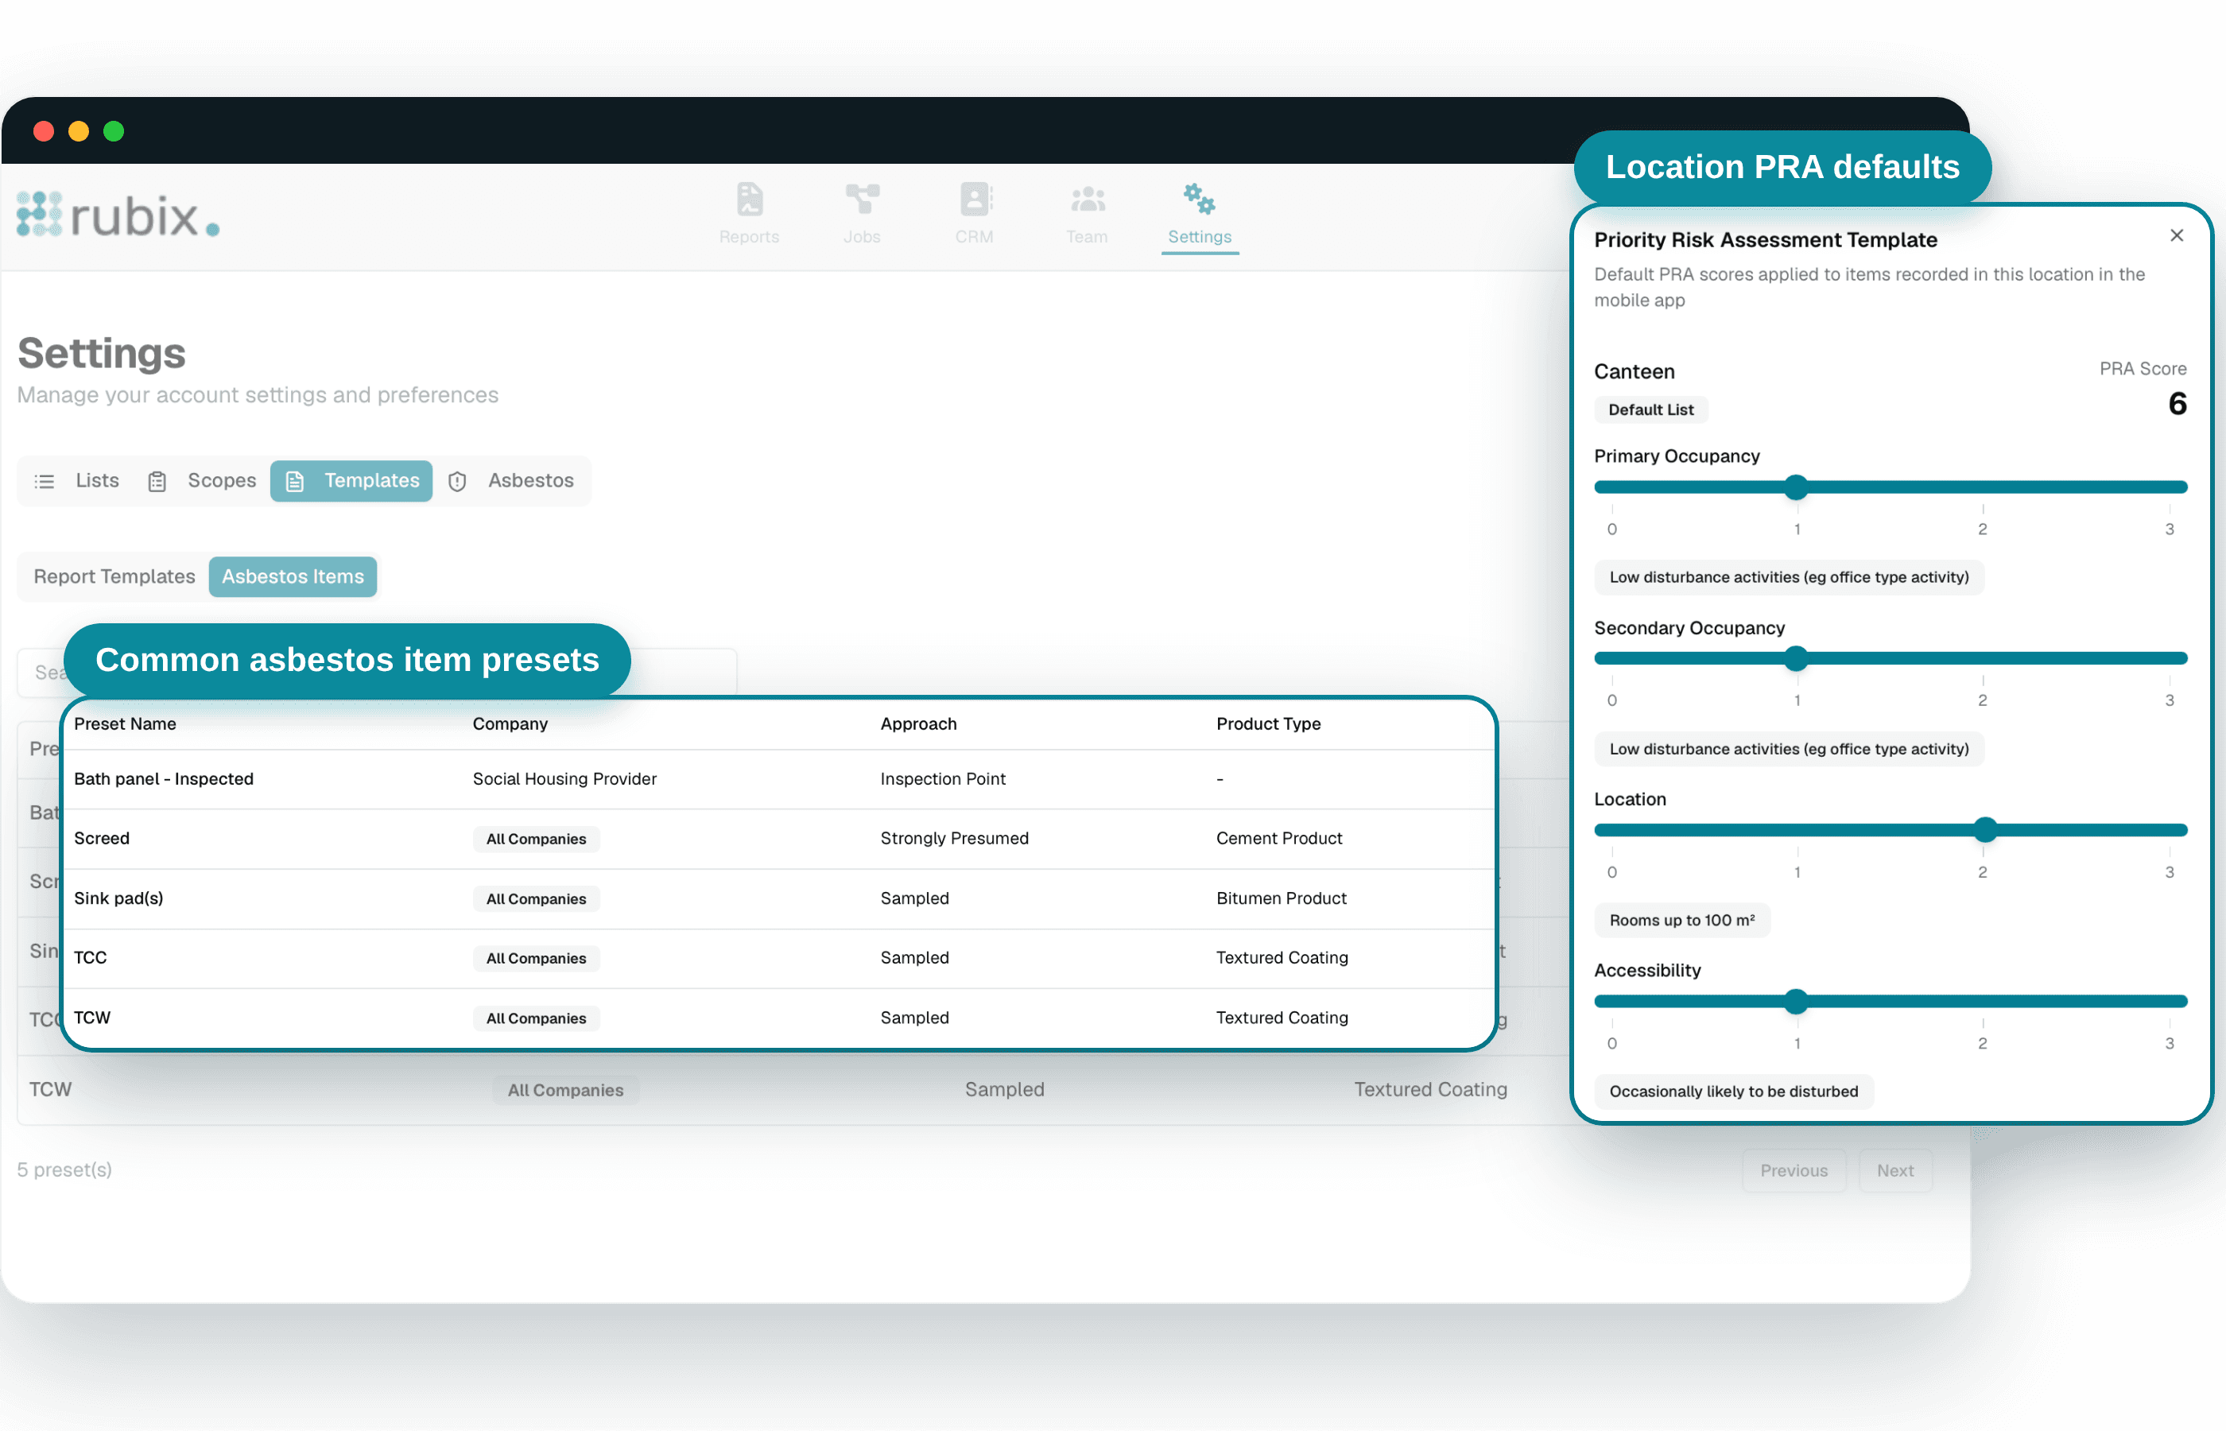Click the rubix logo
This screenshot has height=1431, width=2226.
click(118, 215)
